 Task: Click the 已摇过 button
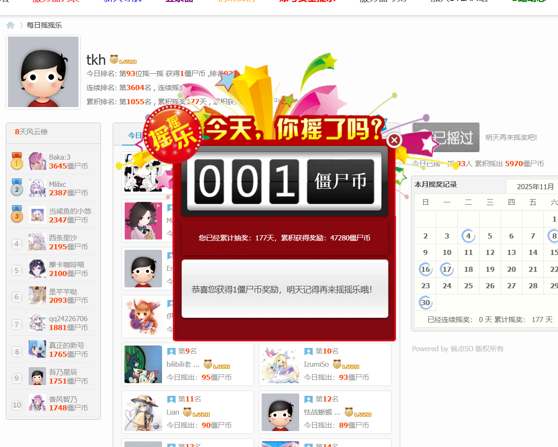(446, 138)
